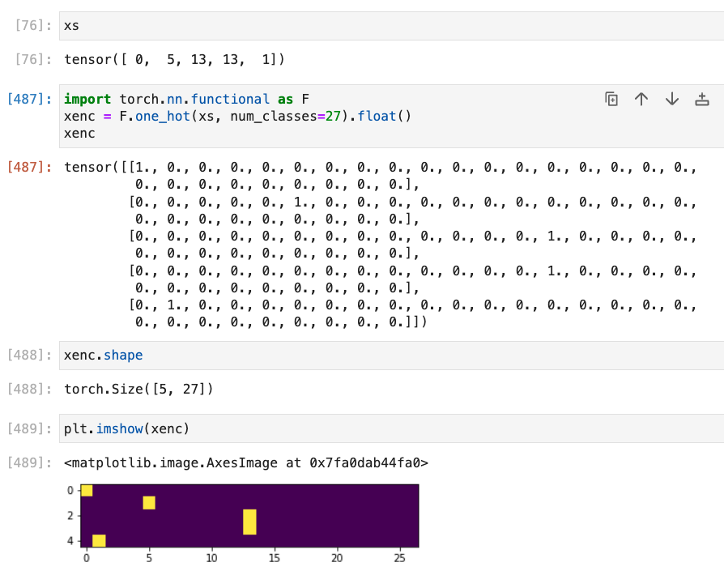Click the one-hot heatmap image
The image size is (724, 571).
pos(249,516)
